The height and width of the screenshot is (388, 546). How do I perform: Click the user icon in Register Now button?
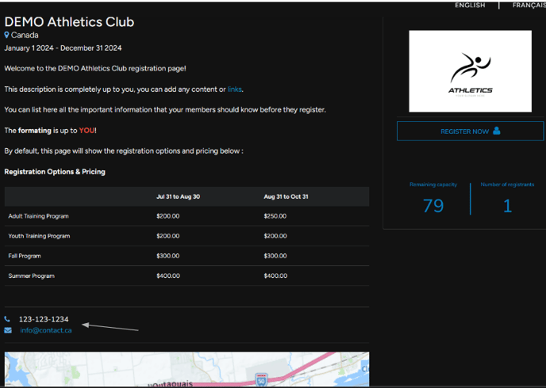coord(497,131)
